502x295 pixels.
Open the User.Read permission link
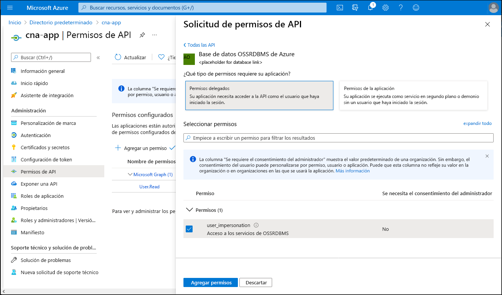tap(150, 187)
